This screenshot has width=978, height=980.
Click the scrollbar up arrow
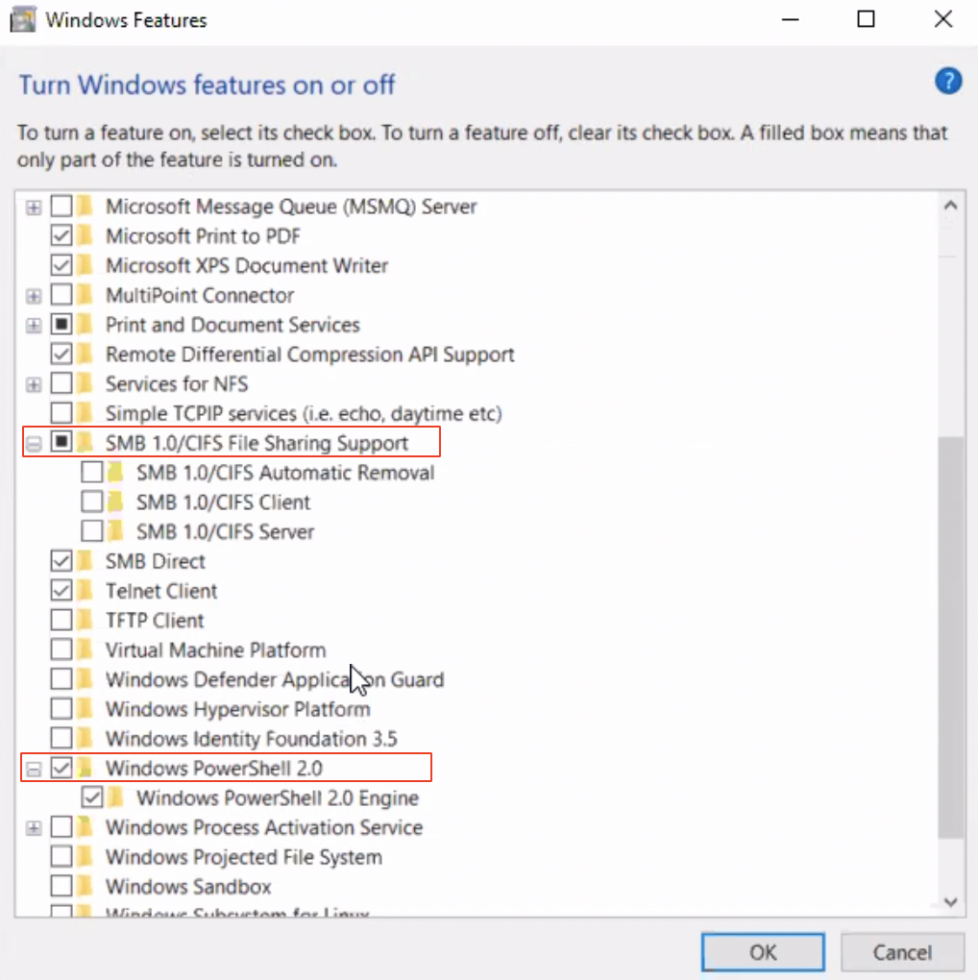pos(950,205)
